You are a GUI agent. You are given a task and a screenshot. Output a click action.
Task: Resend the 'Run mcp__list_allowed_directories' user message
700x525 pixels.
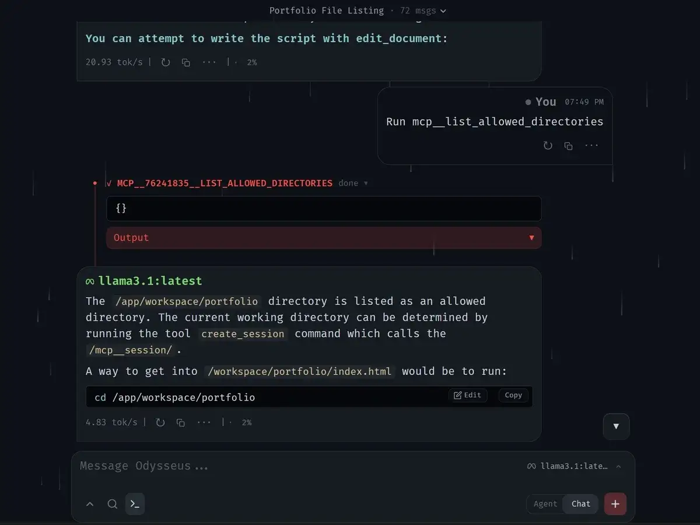pos(548,145)
